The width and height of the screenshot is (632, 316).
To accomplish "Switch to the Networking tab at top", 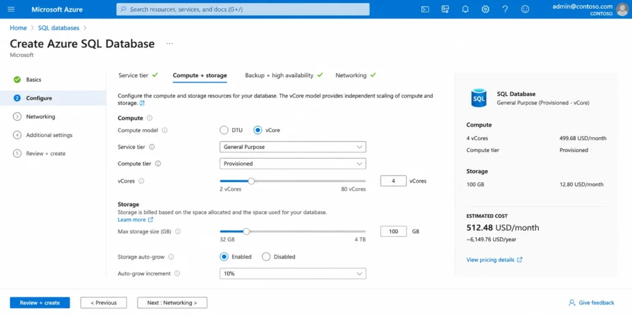I will 355,75.
